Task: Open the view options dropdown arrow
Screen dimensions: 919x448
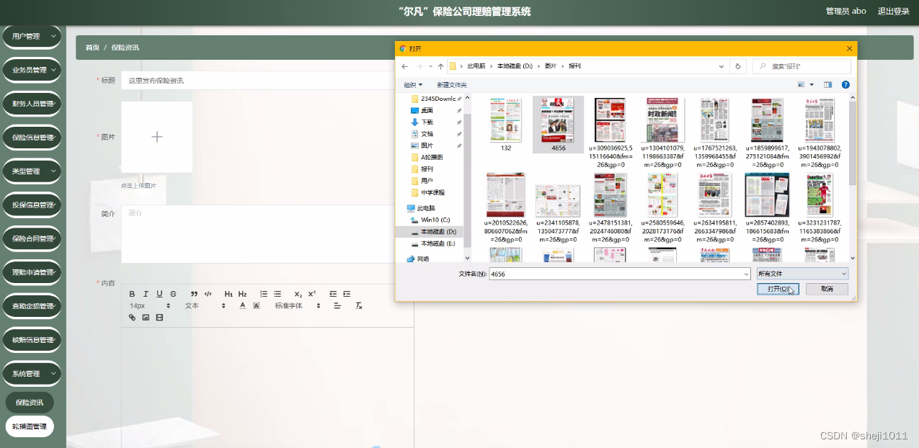Action: click(x=812, y=85)
